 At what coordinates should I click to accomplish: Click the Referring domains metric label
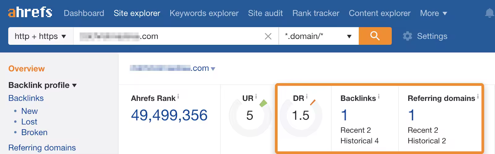click(441, 98)
